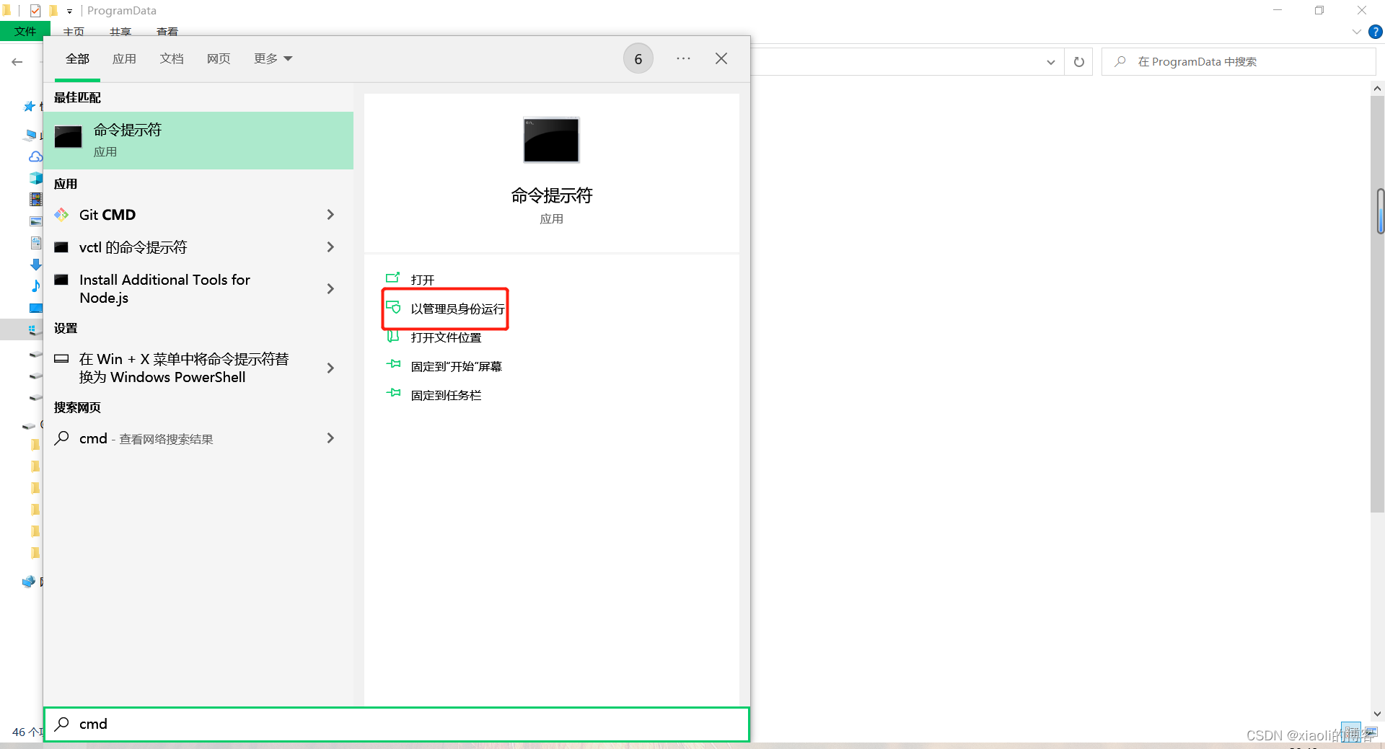Focus the cmd search input box
The height and width of the screenshot is (749, 1385).
397,724
